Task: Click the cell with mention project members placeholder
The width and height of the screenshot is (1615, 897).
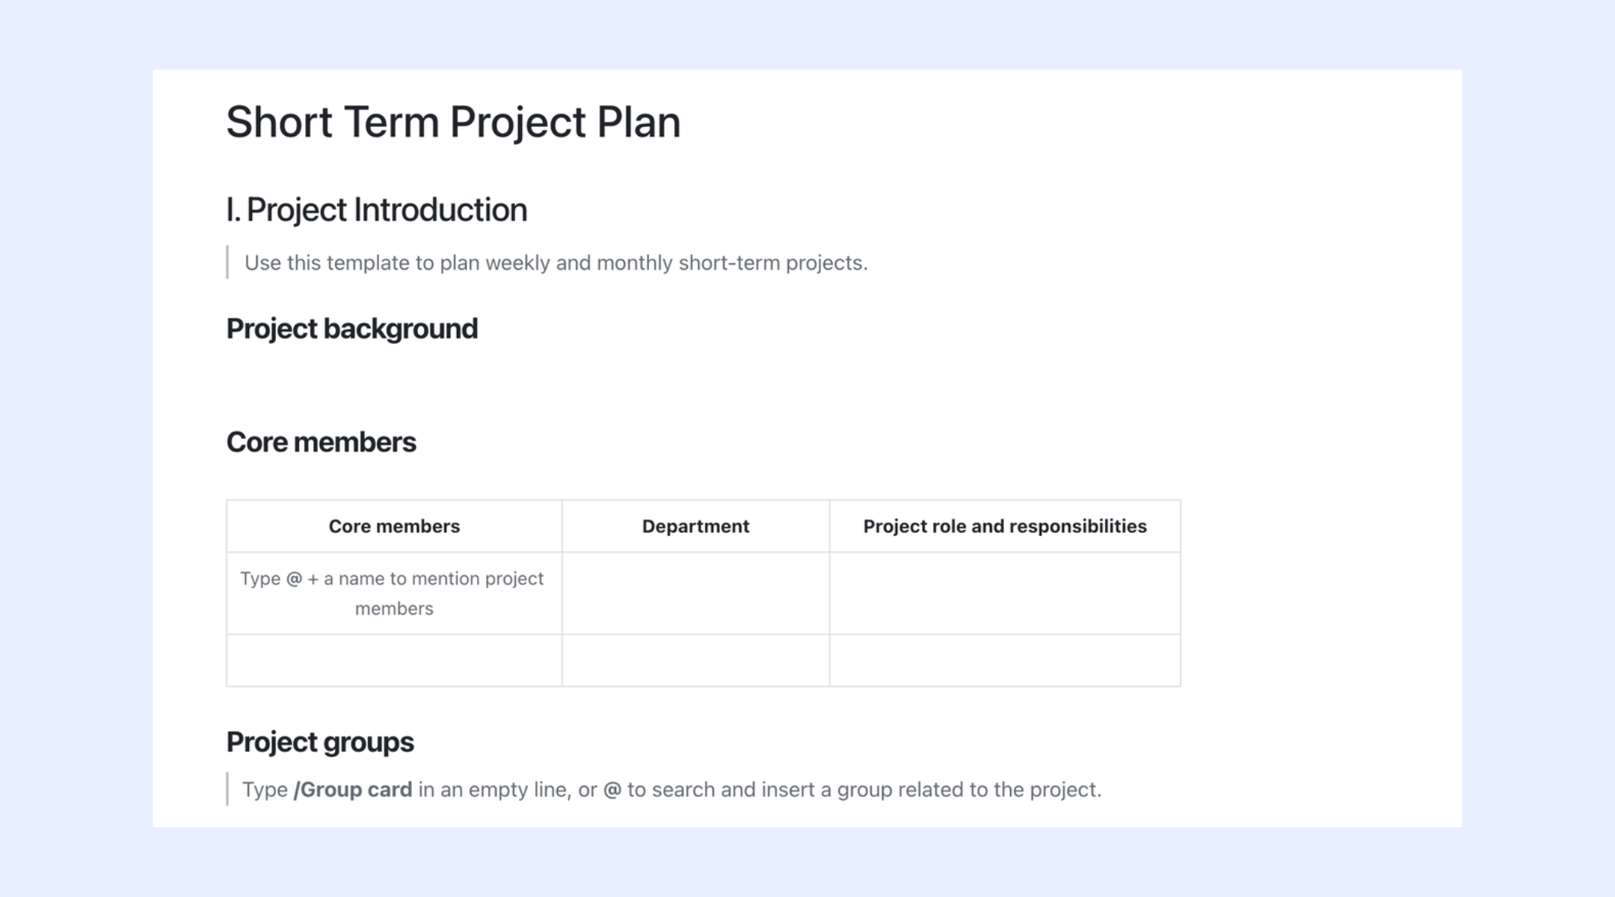Action: pyautogui.click(x=394, y=594)
